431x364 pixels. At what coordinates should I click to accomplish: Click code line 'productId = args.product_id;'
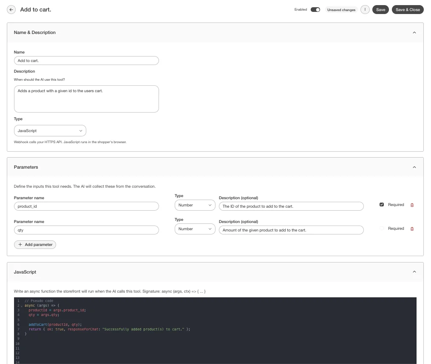pyautogui.click(x=57, y=310)
